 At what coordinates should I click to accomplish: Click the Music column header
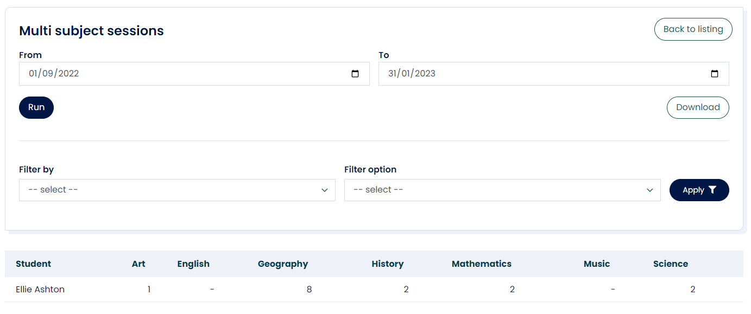[597, 264]
